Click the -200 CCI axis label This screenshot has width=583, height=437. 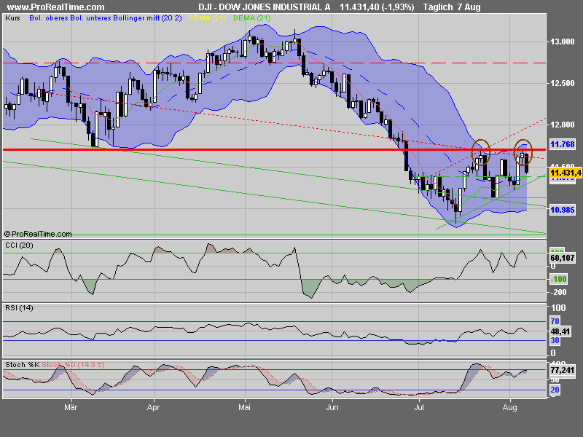pos(558,293)
